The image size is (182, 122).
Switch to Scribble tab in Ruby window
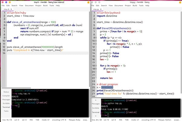tap(6, 104)
